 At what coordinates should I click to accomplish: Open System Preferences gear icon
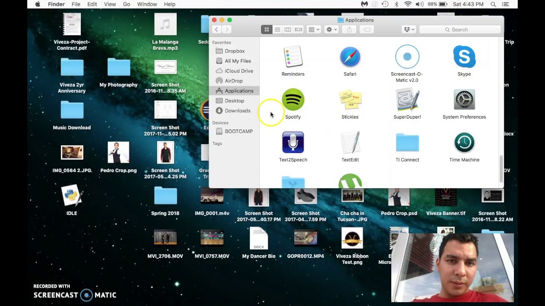464,100
